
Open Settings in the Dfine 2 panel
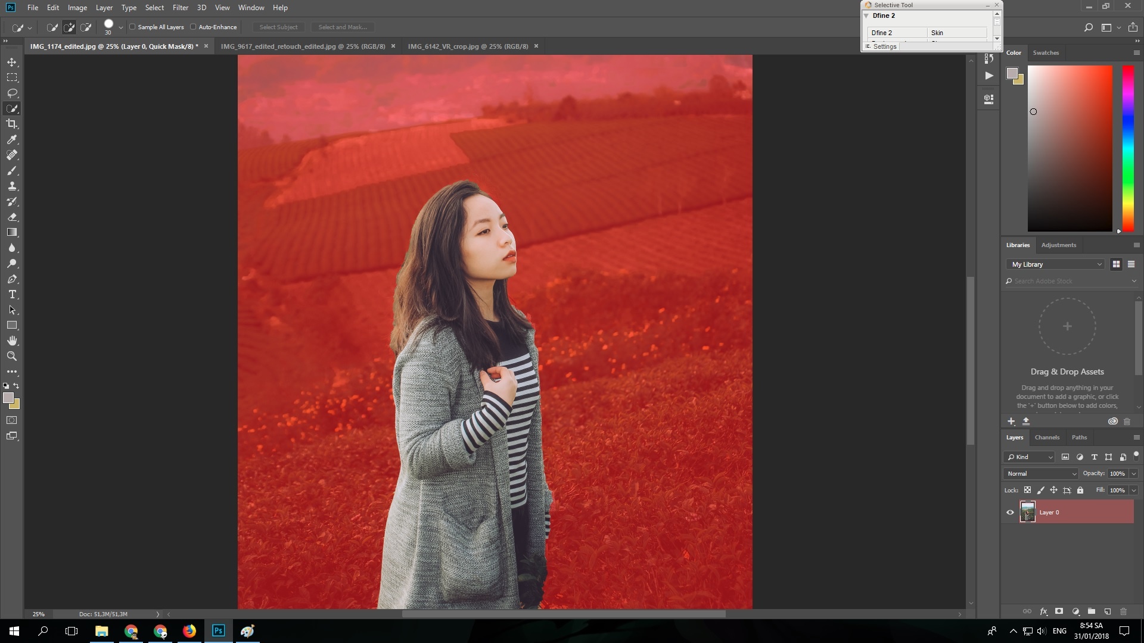tap(884, 46)
